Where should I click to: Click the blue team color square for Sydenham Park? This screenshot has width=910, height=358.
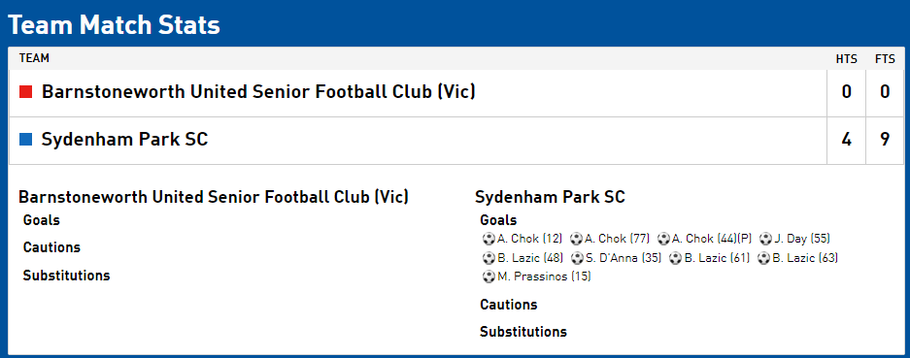pyautogui.click(x=25, y=140)
